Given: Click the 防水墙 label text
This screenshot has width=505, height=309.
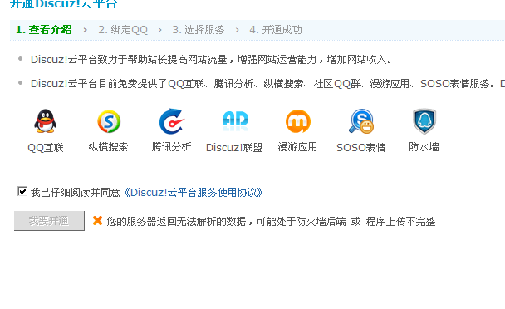Looking at the screenshot, I should [x=424, y=147].
